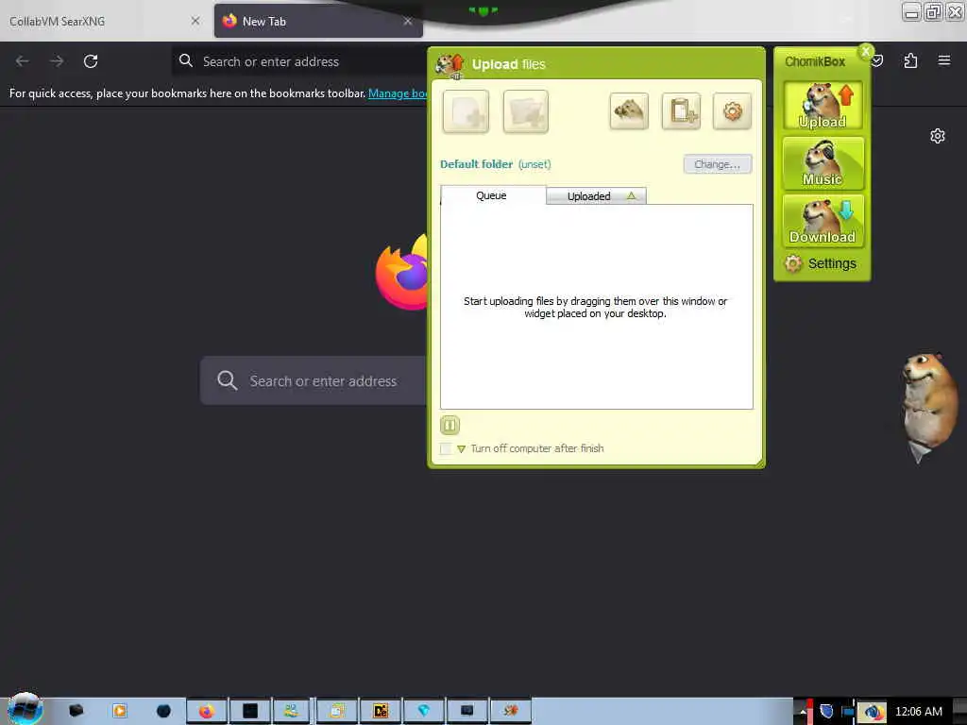Go back in Firefox

23,61
